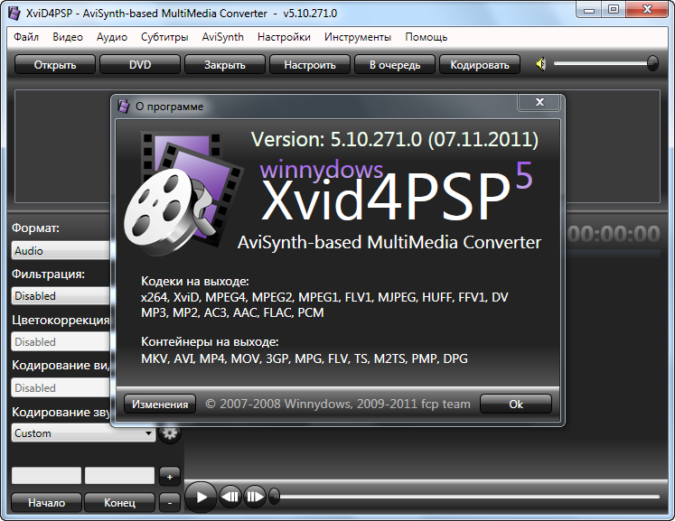Step back one frame
The image size is (675, 521).
point(230,497)
